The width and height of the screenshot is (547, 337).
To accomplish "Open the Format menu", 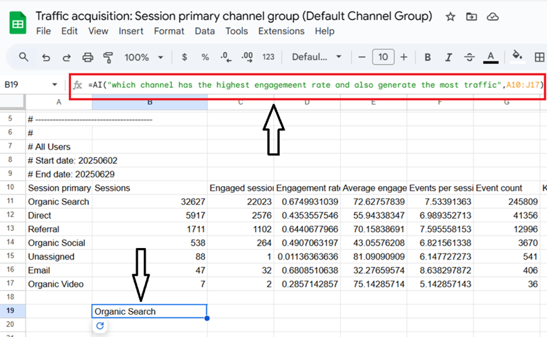I will (x=169, y=31).
